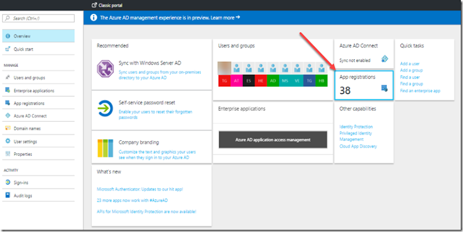This screenshot has height=232, width=463.
Task: Click the Self-service password reset icon
Action: [105, 108]
